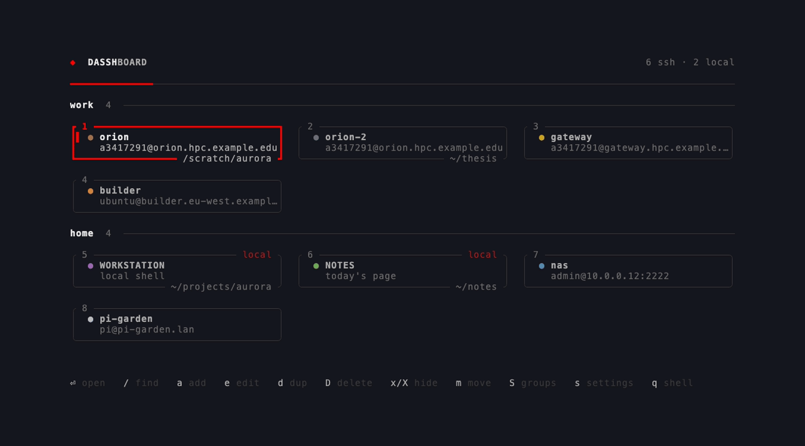This screenshot has height=446, width=805.
Task: Click the DASSHBOARD title
Action: tap(117, 62)
